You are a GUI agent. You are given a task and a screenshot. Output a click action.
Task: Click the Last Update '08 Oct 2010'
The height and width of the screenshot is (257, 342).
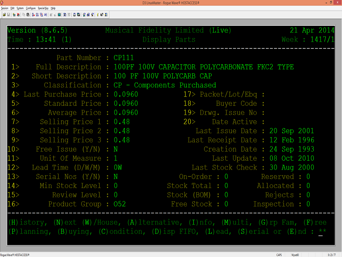pyautogui.click(x=292, y=158)
